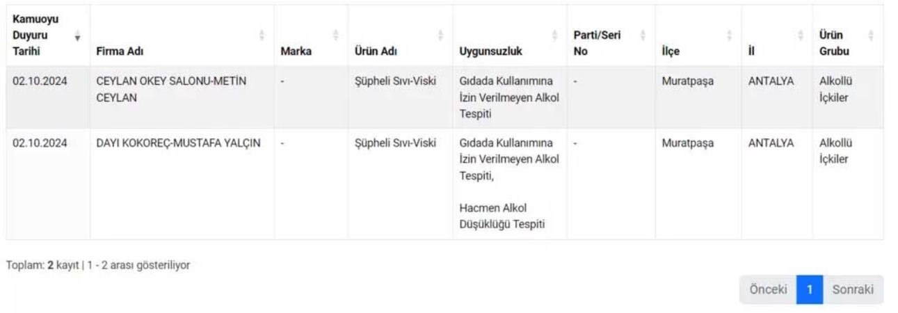Click Ürün Adı column sort arrows
Screen dimensions: 898x313
(440, 35)
